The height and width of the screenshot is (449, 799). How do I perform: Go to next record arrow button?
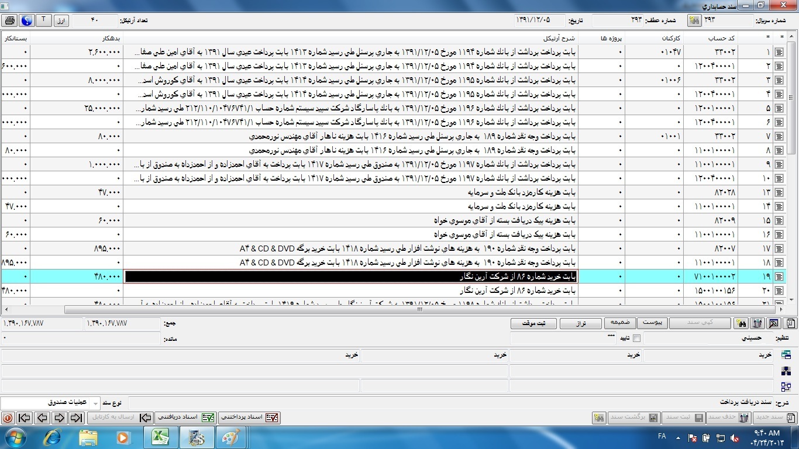(59, 418)
